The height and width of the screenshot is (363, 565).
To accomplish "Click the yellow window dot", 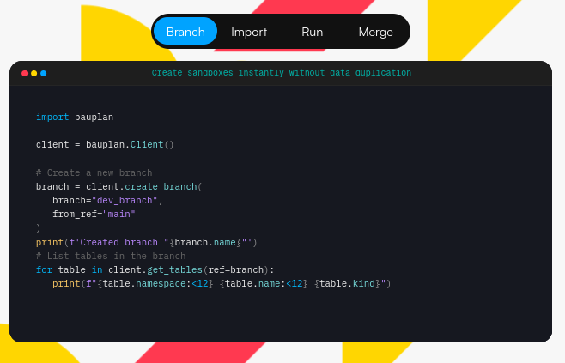I will [x=33, y=74].
